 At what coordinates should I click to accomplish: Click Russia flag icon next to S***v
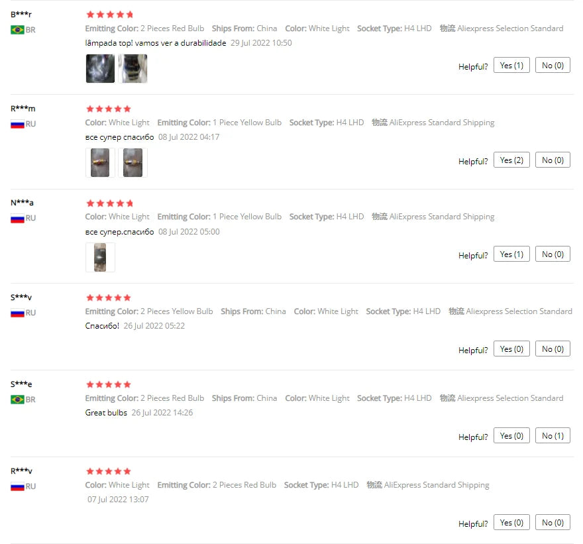pyautogui.click(x=17, y=313)
